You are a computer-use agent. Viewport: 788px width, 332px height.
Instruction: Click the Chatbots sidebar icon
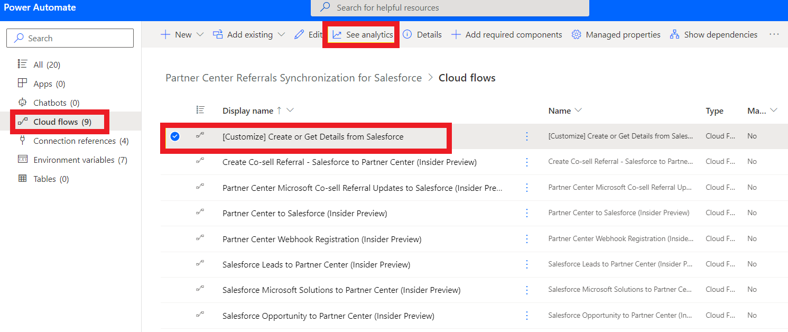(22, 103)
